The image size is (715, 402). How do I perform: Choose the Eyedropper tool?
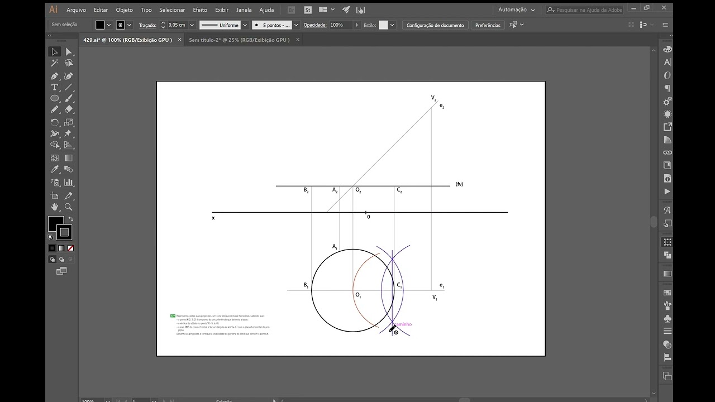(55, 169)
